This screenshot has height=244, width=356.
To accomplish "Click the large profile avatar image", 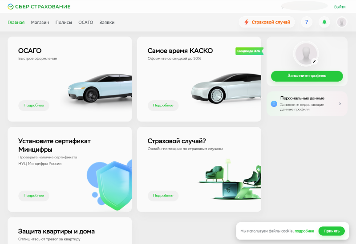I will pyautogui.click(x=306, y=54).
